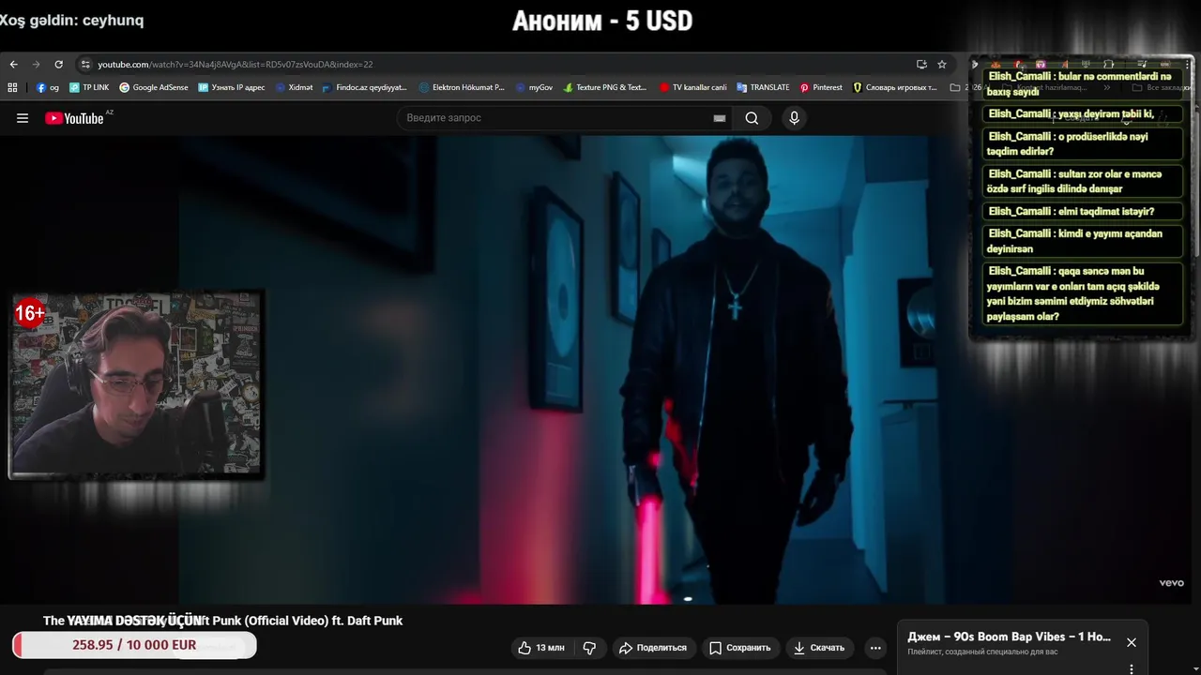Open the TV kanallar canli bookmark
This screenshot has width=1201, height=675.
[693, 87]
